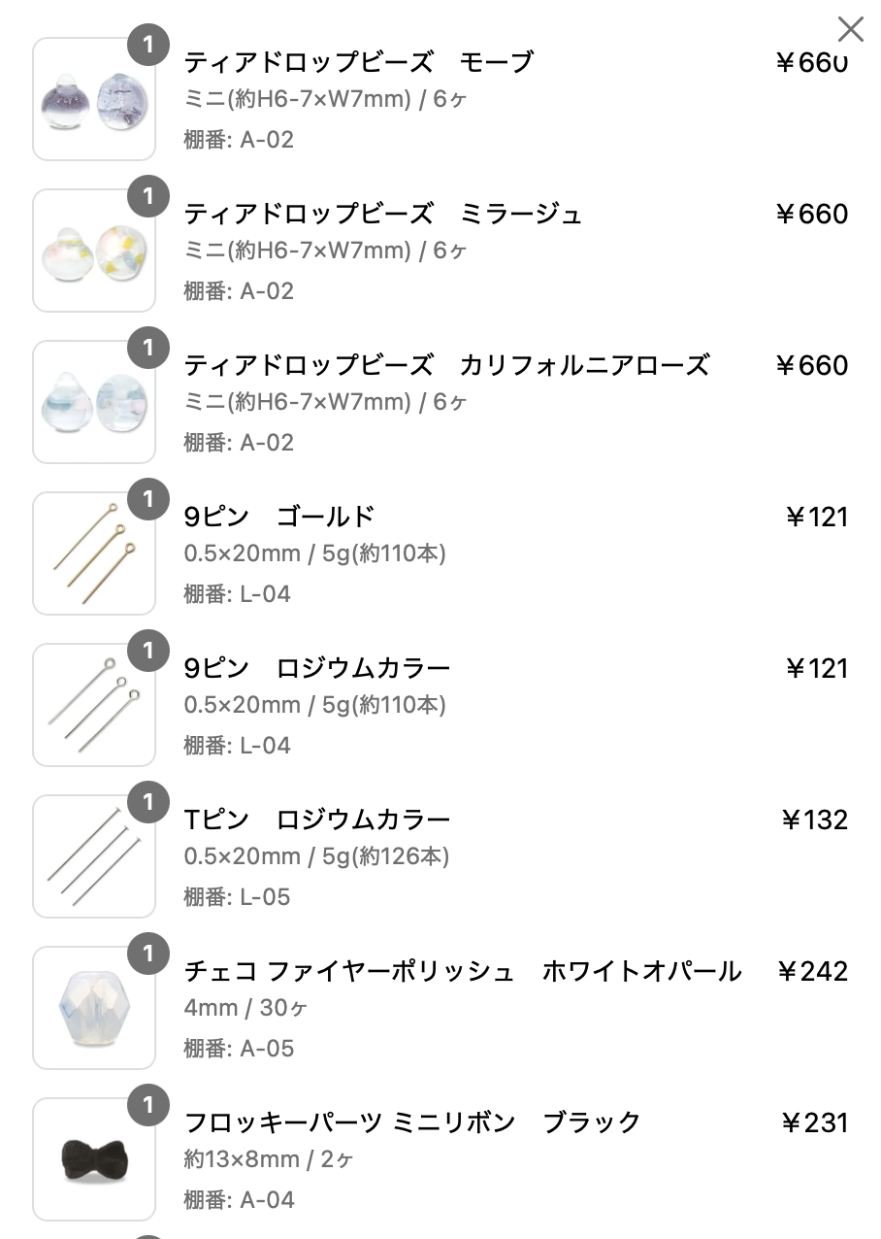Select the チェコ ファイヤーポリッシュ item title
This screenshot has height=1239, width=881.
pos(463,971)
